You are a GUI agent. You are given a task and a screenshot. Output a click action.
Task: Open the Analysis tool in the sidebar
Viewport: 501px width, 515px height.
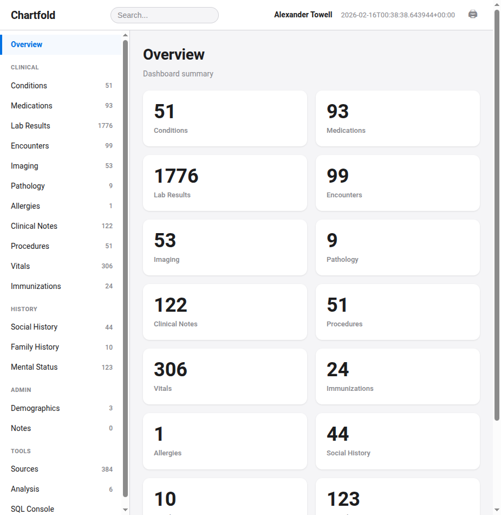tap(24, 489)
